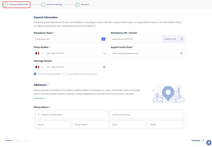The width and height of the screenshot is (212, 147).
Task: Open the General Information step
Action: click(16, 5)
